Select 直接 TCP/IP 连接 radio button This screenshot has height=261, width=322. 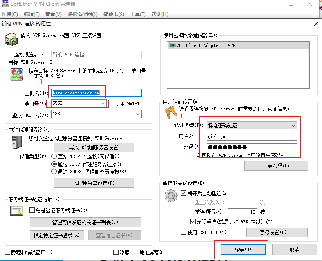coord(54,156)
